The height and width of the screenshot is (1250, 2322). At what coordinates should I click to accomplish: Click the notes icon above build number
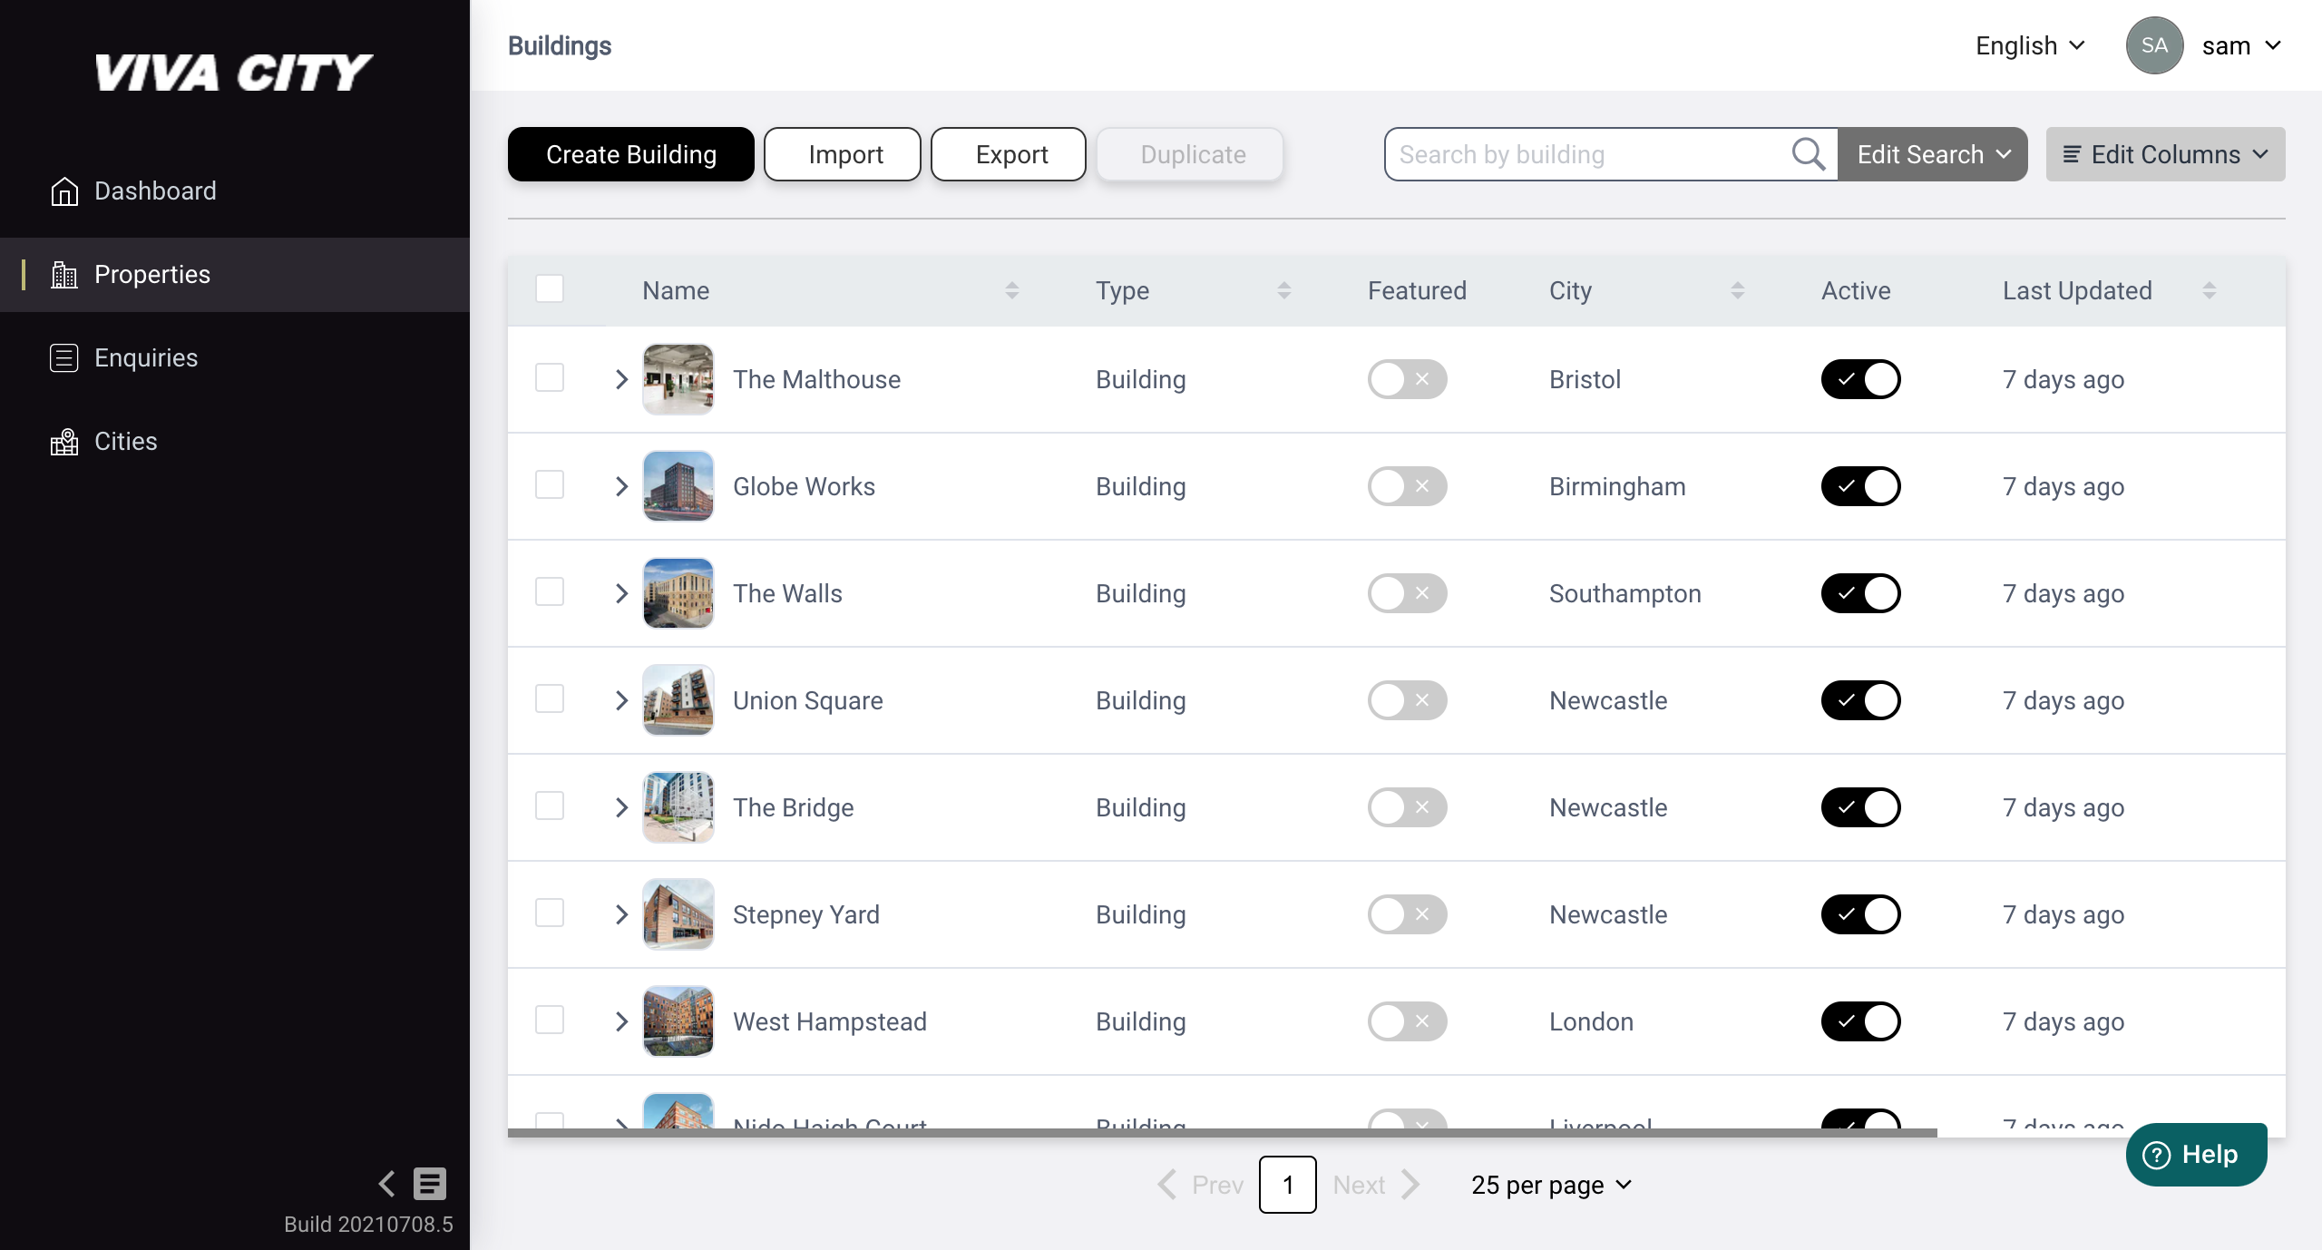pyautogui.click(x=430, y=1183)
